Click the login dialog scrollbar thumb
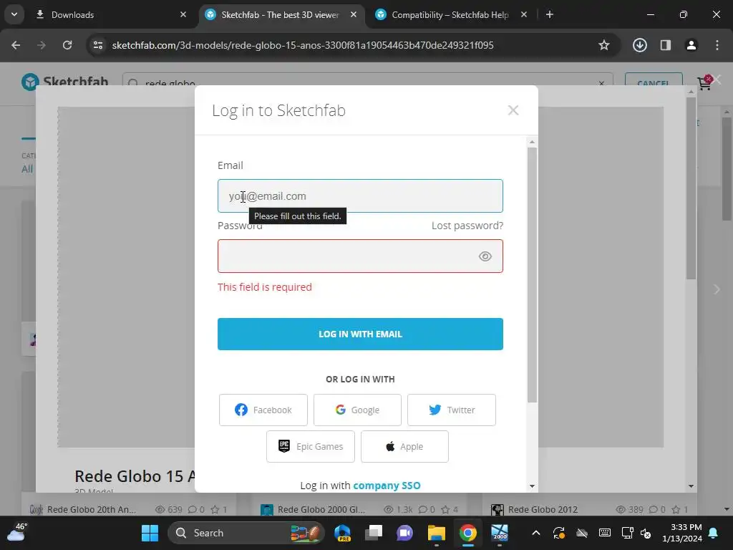 [x=532, y=274]
